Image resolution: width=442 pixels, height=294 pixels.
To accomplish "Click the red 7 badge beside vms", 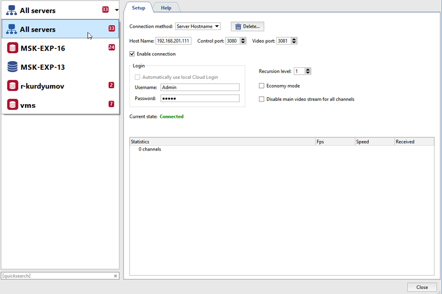I will [111, 104].
